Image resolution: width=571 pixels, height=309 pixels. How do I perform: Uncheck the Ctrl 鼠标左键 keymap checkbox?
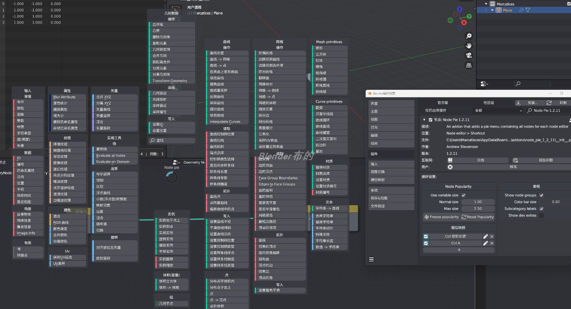(x=426, y=237)
